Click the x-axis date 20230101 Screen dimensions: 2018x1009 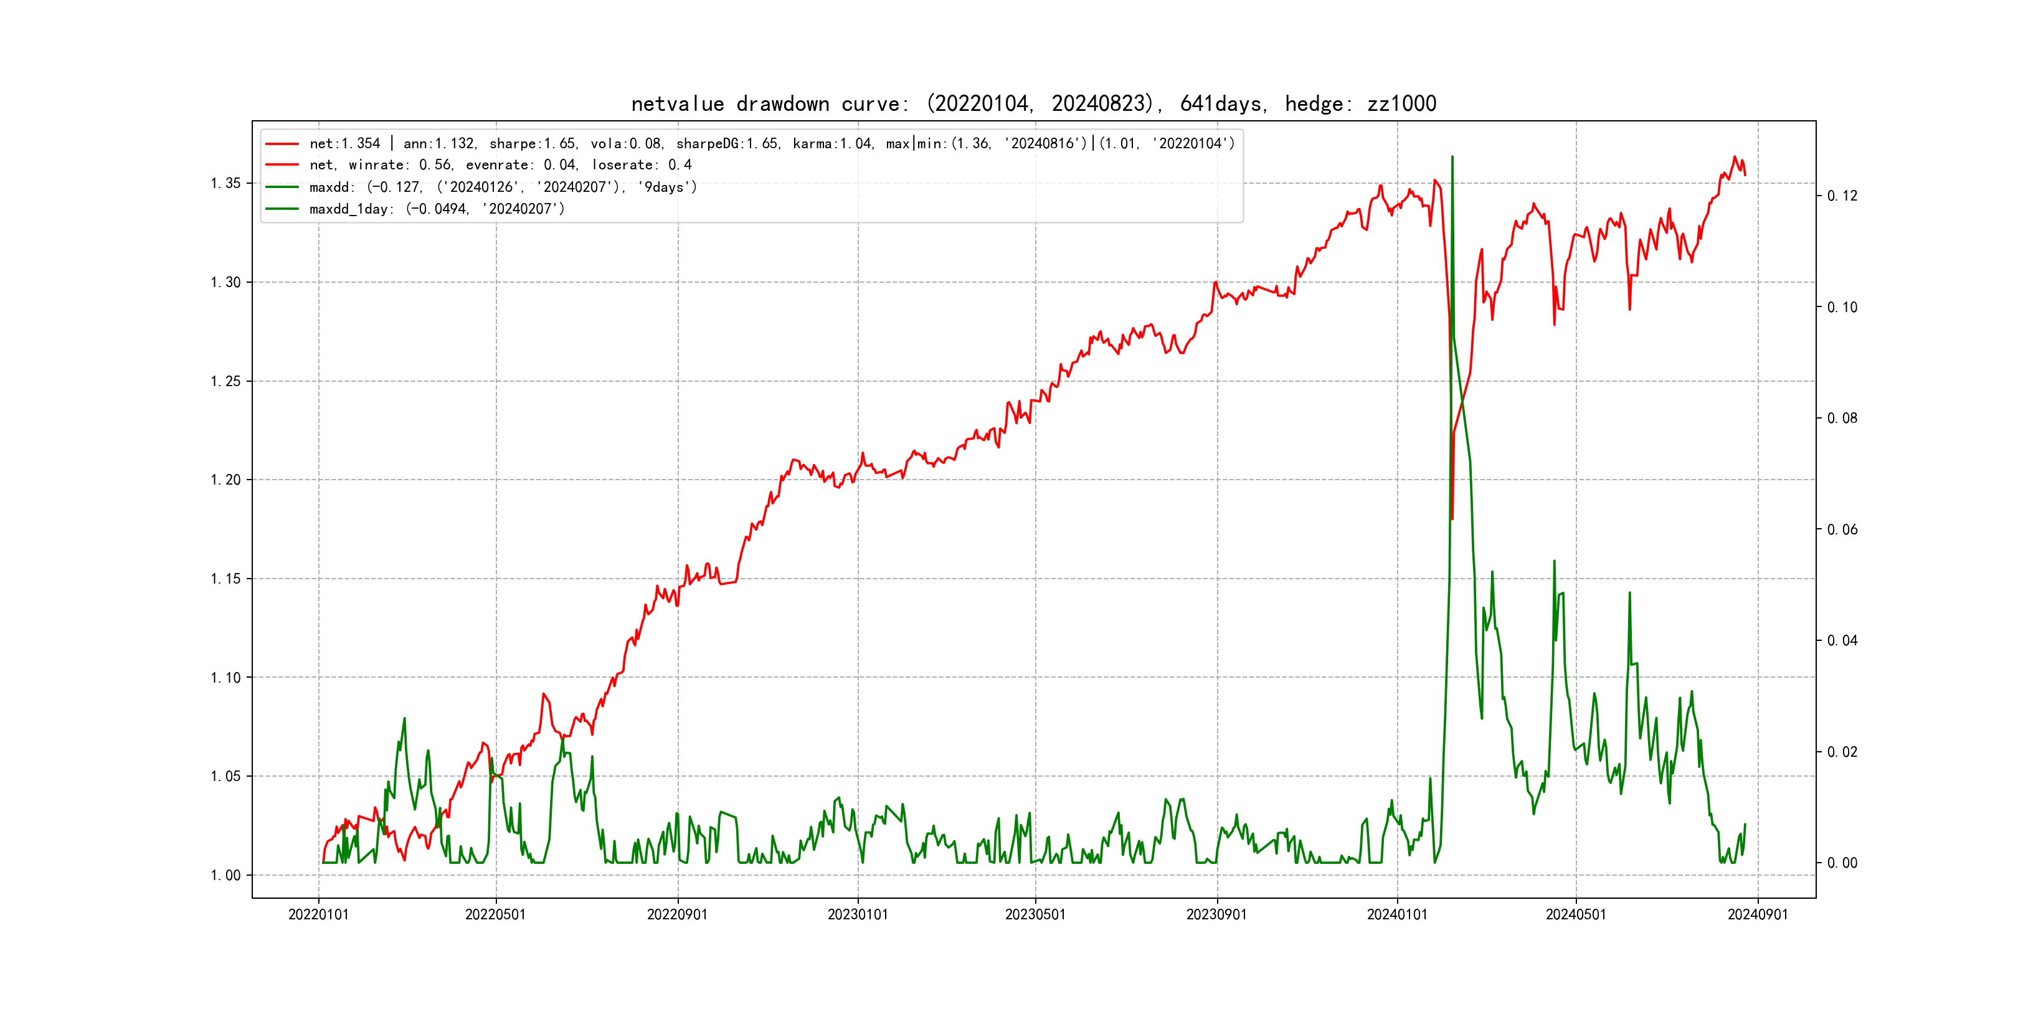tap(858, 915)
